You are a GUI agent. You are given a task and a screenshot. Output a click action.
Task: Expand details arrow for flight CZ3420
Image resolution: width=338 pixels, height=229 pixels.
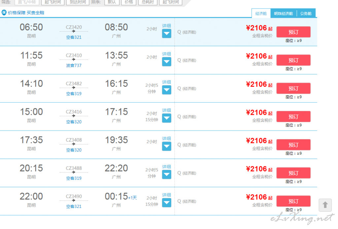(166, 34)
